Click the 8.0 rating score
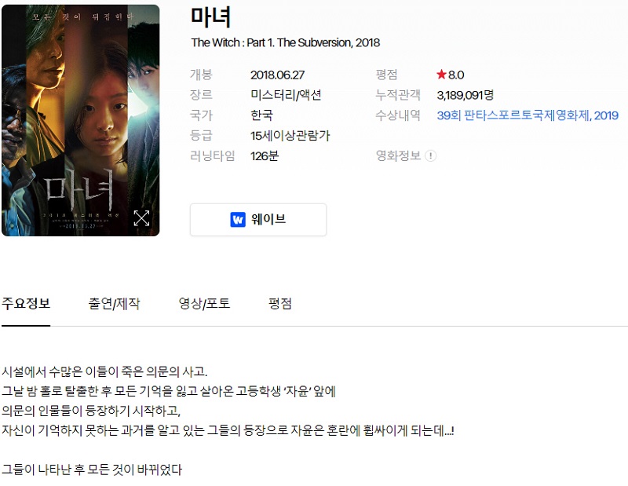 [x=456, y=75]
